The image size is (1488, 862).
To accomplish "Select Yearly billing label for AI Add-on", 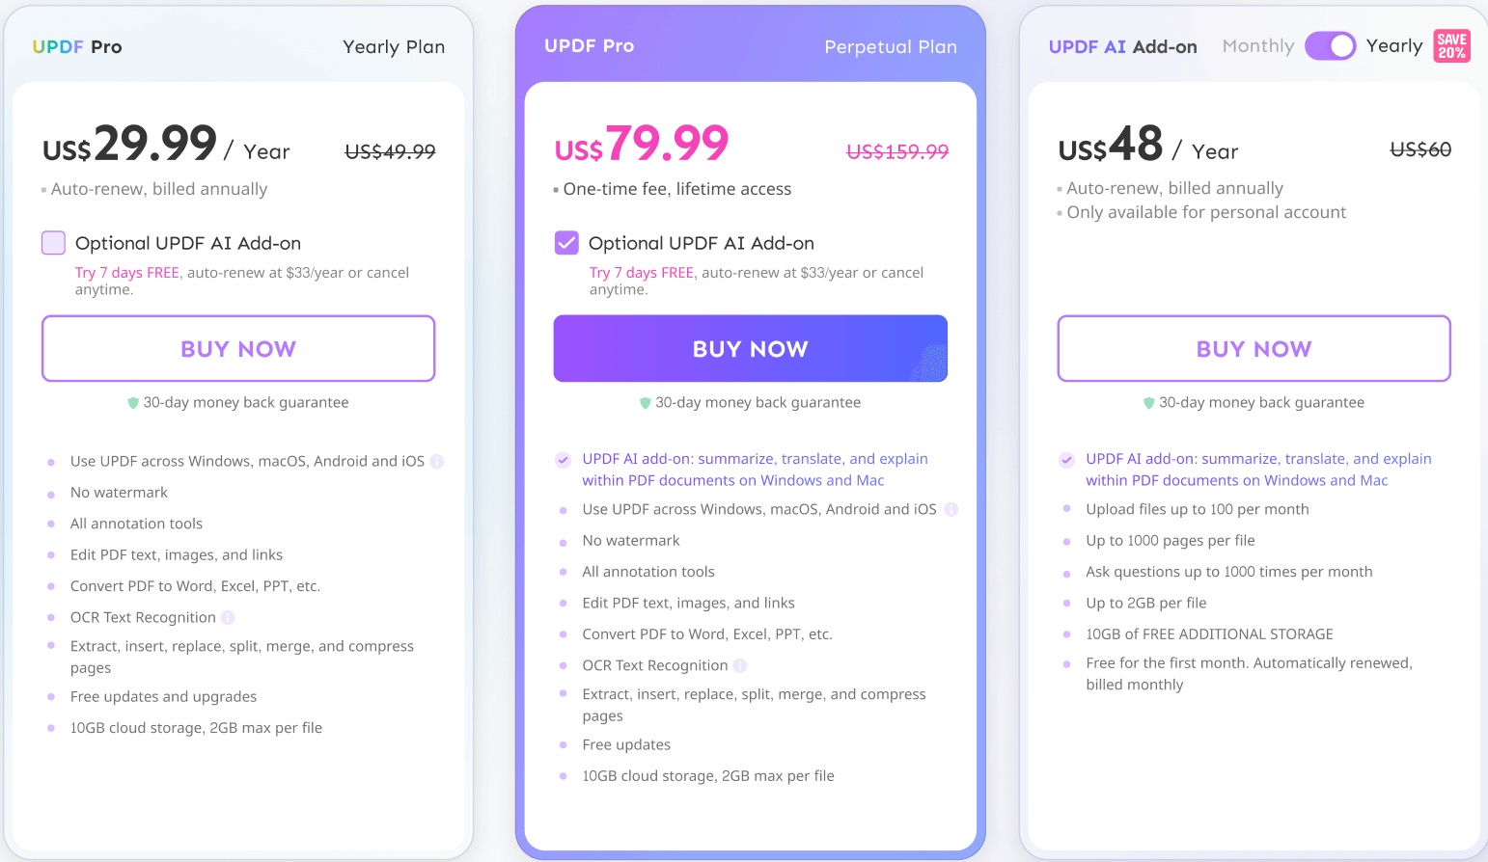I will [1393, 45].
